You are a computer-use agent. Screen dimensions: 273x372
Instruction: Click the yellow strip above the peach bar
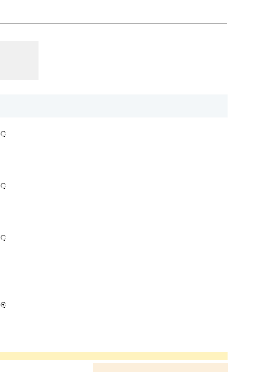coord(114,356)
